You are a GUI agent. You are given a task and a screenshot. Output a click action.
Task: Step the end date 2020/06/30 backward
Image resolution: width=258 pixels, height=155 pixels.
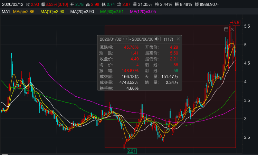(155, 39)
